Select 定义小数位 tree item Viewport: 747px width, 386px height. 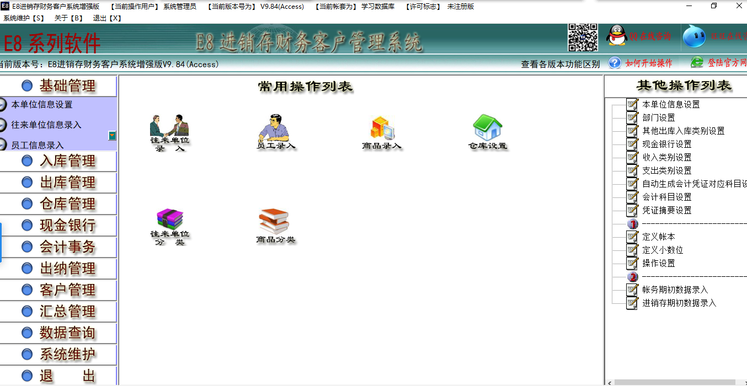click(663, 250)
